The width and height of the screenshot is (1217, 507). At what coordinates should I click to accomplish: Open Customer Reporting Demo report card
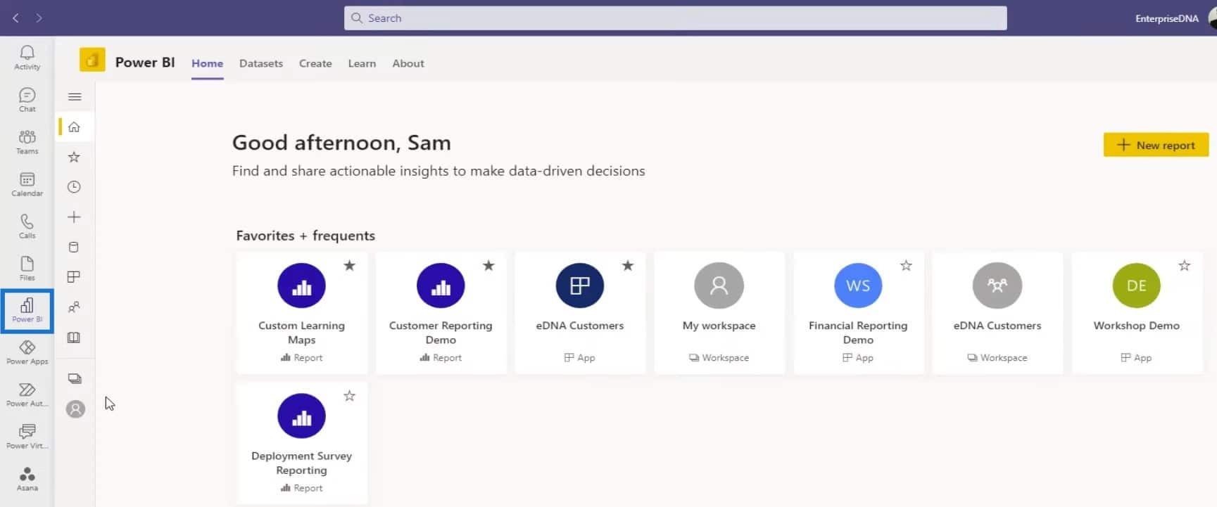[441, 312]
